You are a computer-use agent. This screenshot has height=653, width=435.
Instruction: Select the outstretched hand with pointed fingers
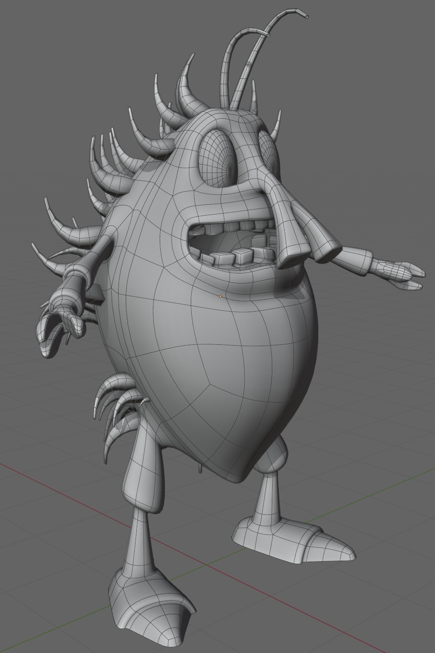(x=401, y=273)
